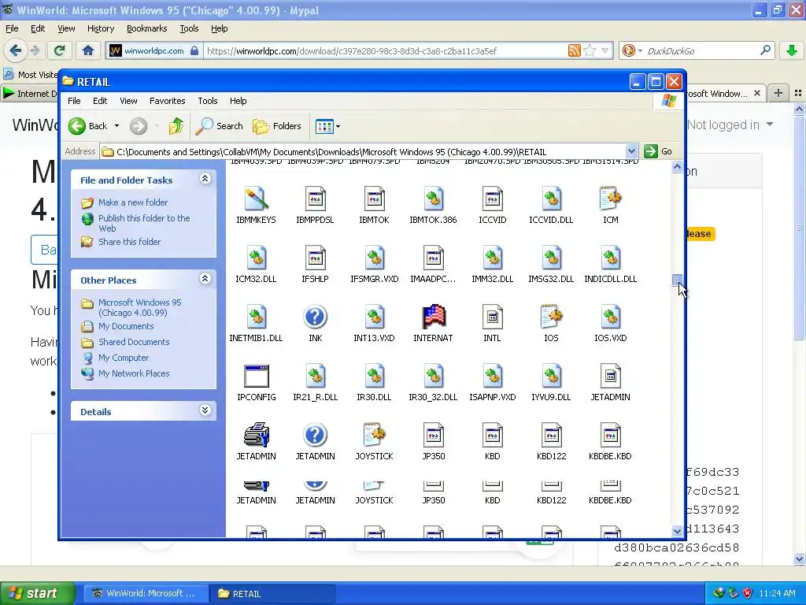Open My Documents from Other Places
Image resolution: width=806 pixels, height=605 pixels.
pos(126,326)
